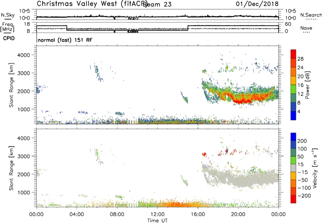Screen dimensions: 322x223
Task: Click the "28" Power colorbar tick label
Action: (300, 59)
